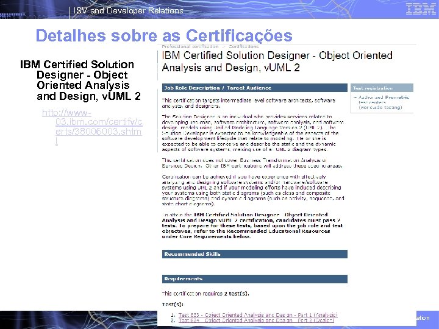The image size is (439, 329).
Task: Click the Requirements section header
Action: pyautogui.click(x=254, y=279)
